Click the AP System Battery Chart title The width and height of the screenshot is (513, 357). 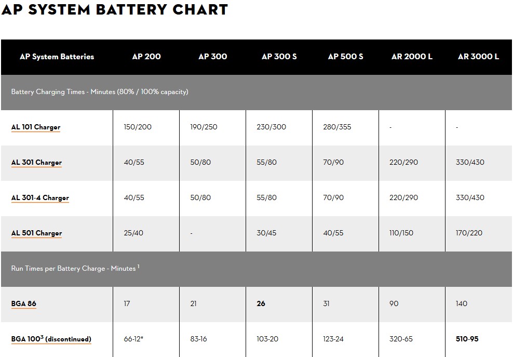point(115,9)
